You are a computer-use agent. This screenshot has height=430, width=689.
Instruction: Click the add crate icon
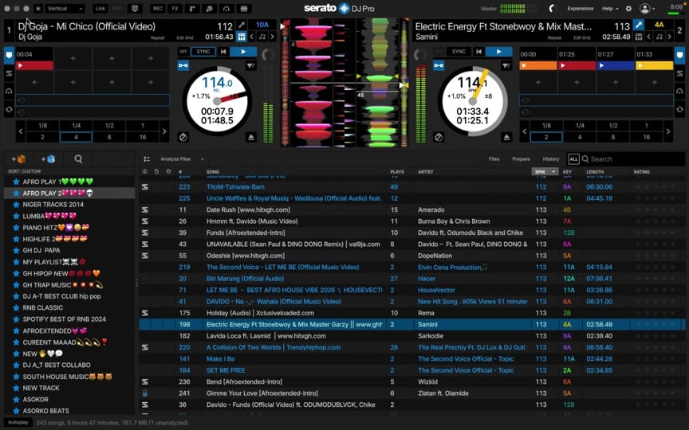coord(19,158)
